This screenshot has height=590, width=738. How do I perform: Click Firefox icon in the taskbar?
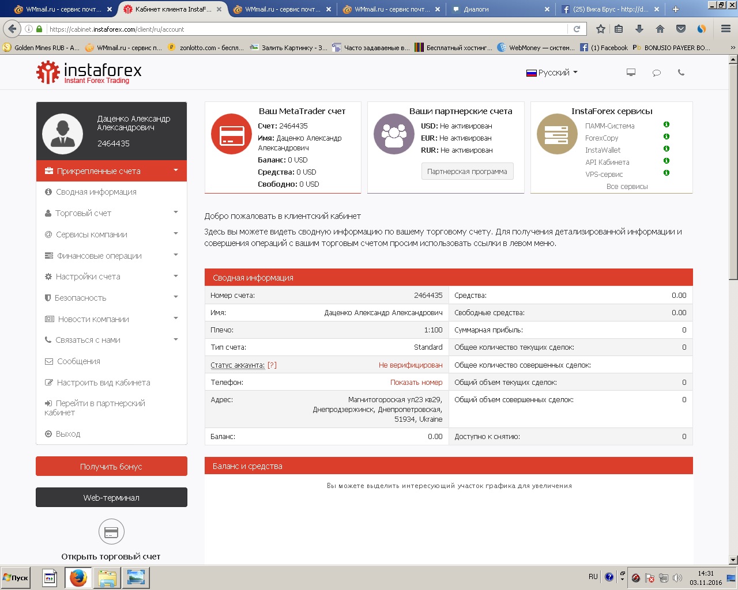pyautogui.click(x=78, y=577)
